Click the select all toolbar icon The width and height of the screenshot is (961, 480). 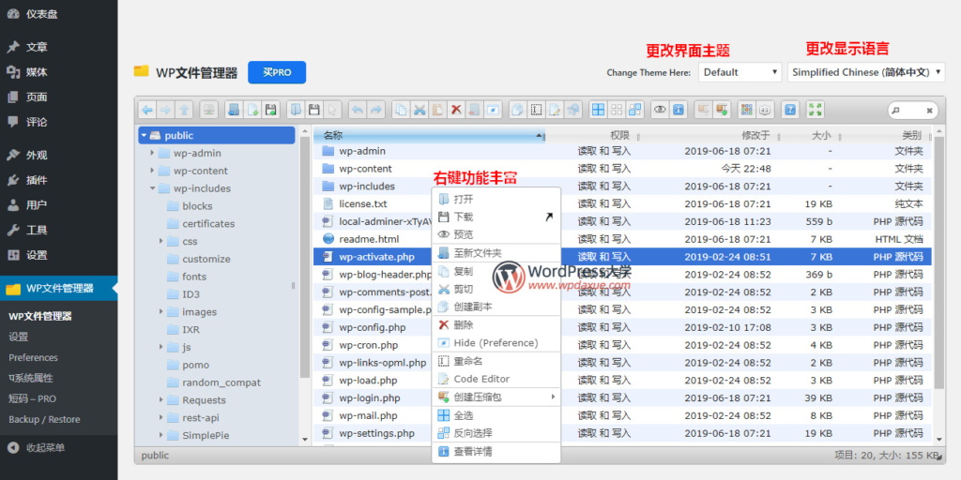tap(598, 110)
